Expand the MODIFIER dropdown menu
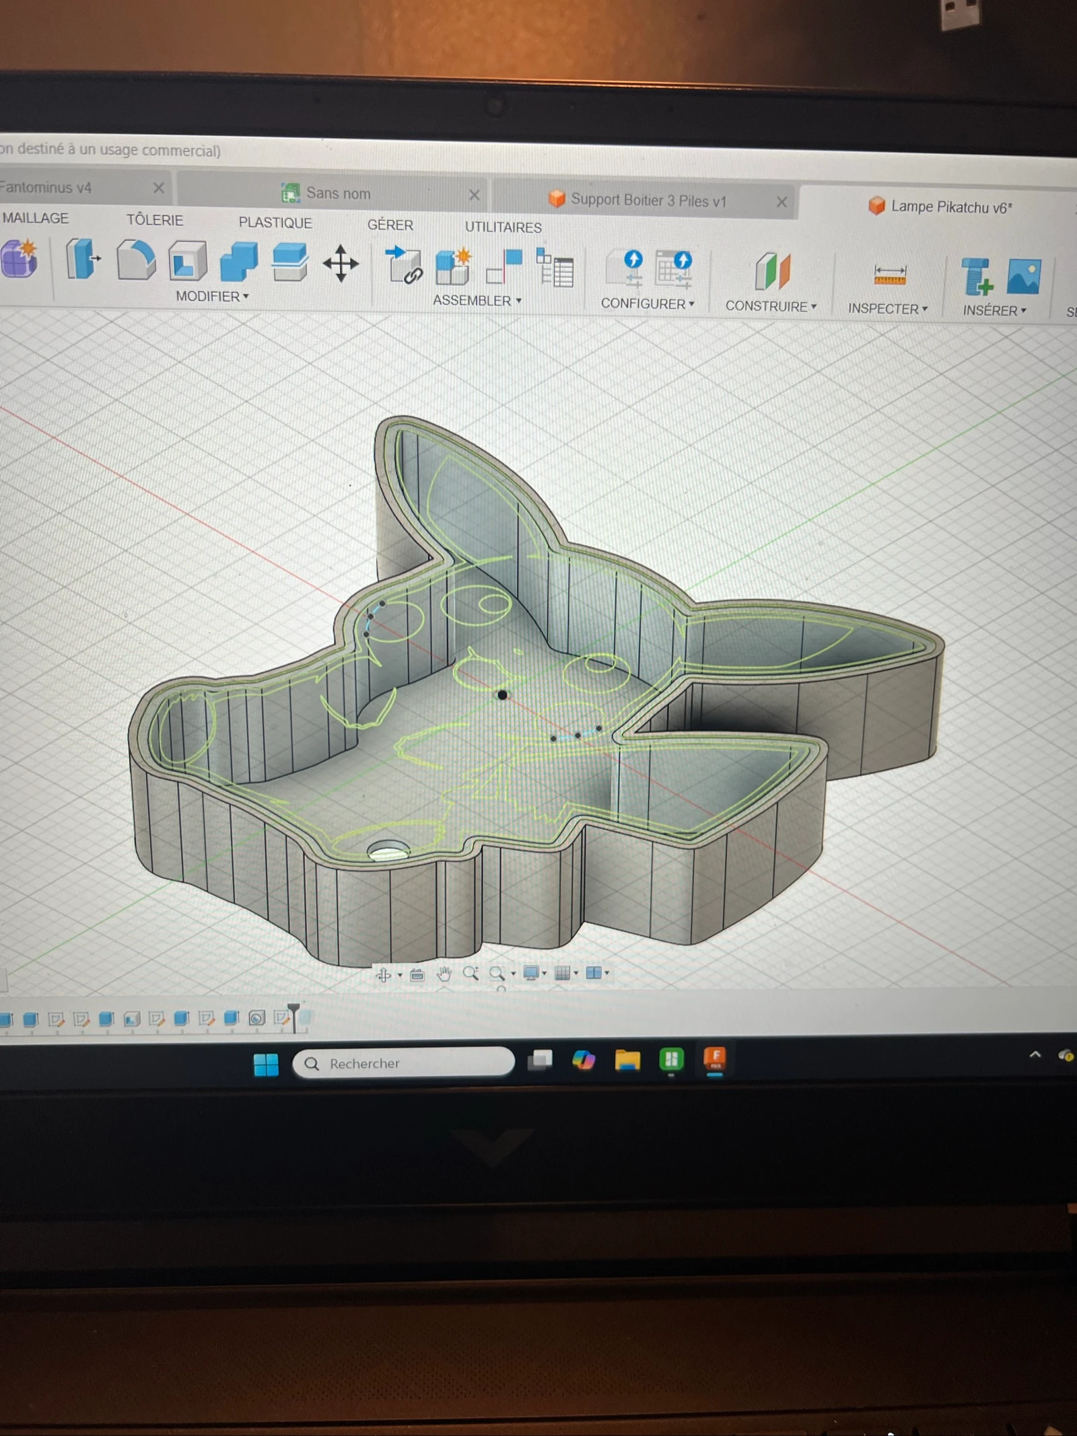1077x1436 pixels. click(212, 296)
